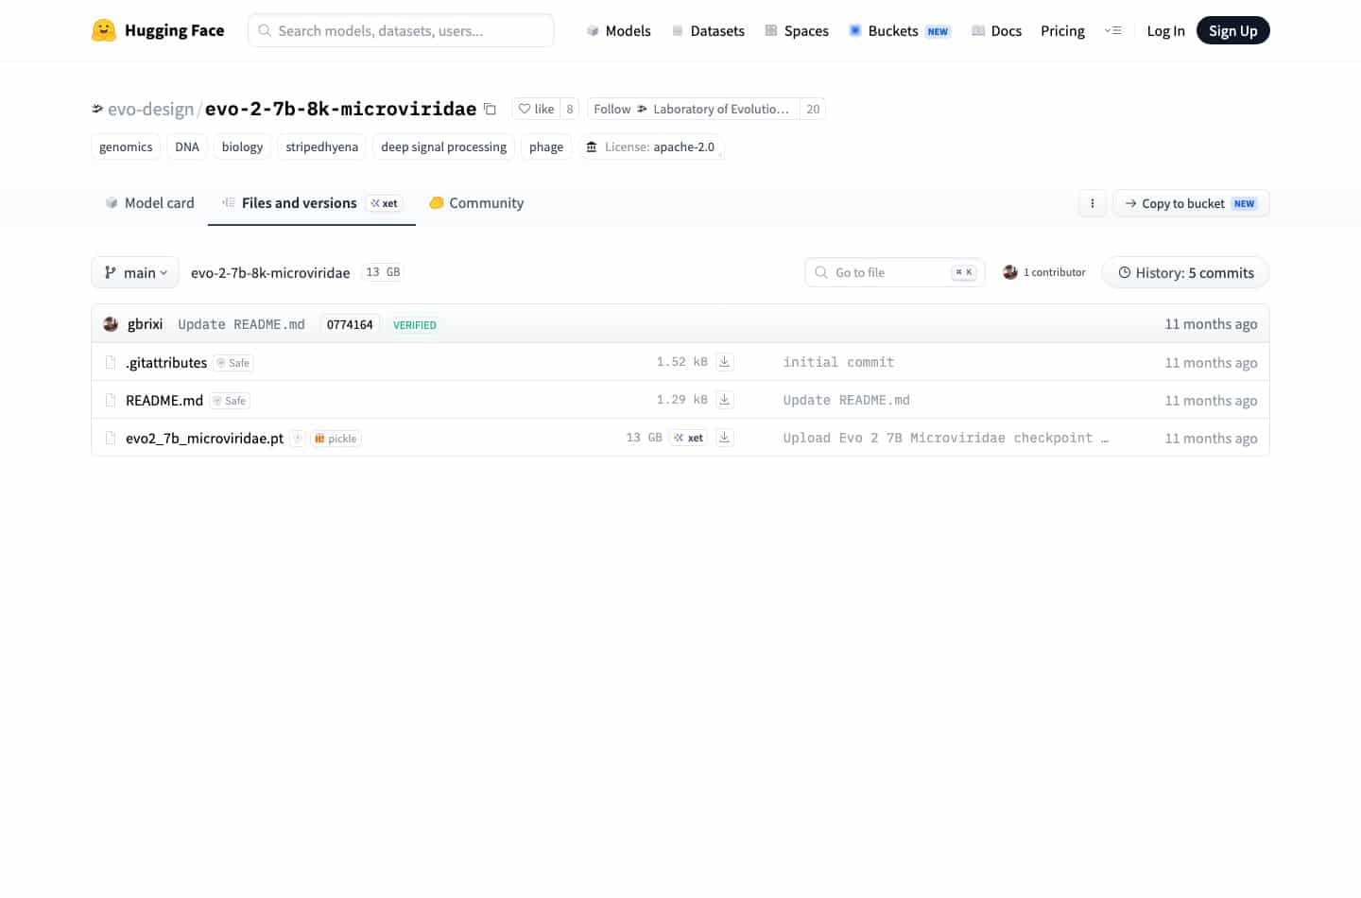Click the VERIFIED badge on latest commit
Image resolution: width=1361 pixels, height=898 pixels.
[x=415, y=325]
